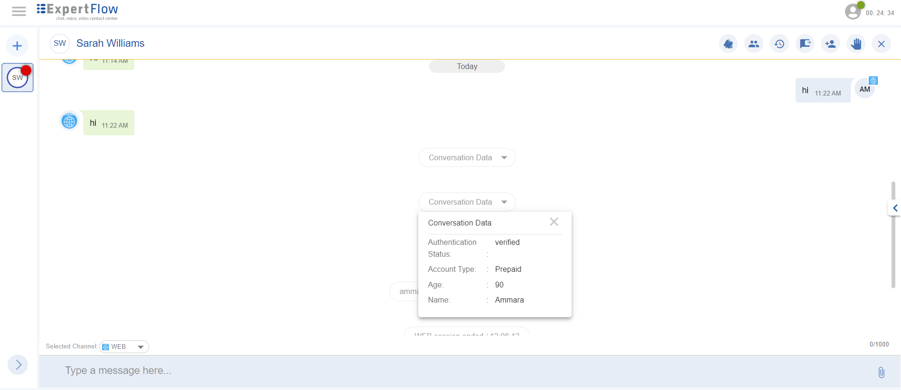Expand the left sidebar arrow button
The width and height of the screenshot is (901, 390).
(18, 365)
